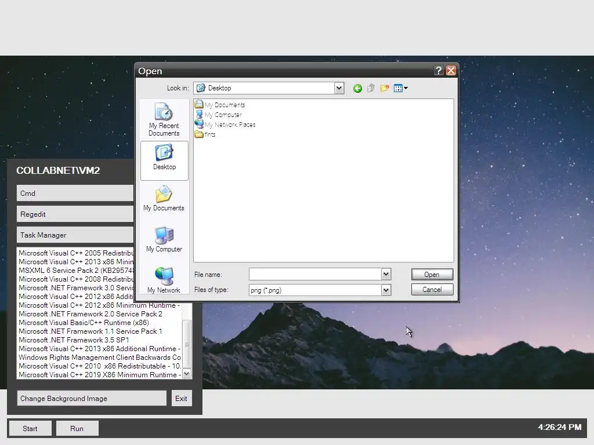Screen dimensions: 594x445
Task: Select My Recent Documents in places bar
Action: [164, 119]
